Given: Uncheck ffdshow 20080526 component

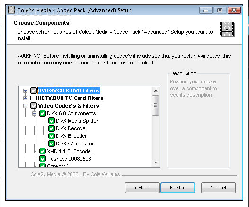Looking at the screenshot, I should (43, 159).
